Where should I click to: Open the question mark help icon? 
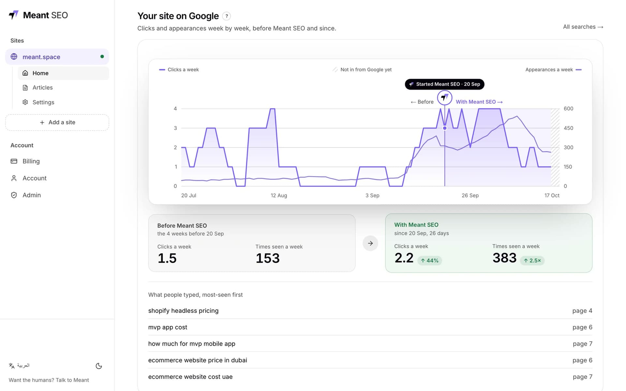tap(227, 16)
